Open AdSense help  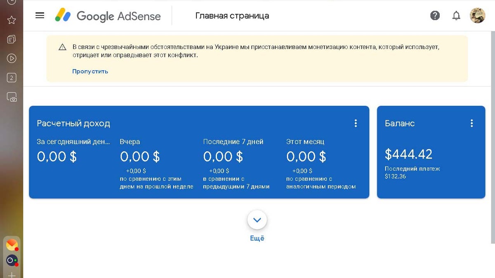click(x=435, y=15)
